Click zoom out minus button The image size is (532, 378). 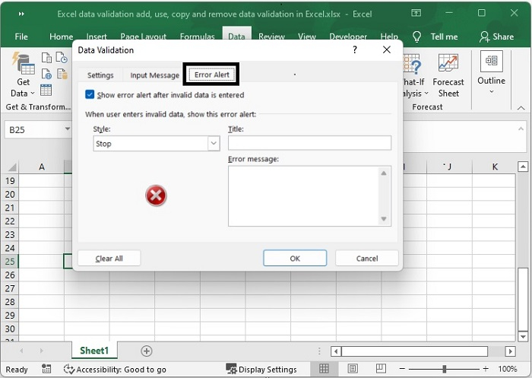tap(402, 368)
